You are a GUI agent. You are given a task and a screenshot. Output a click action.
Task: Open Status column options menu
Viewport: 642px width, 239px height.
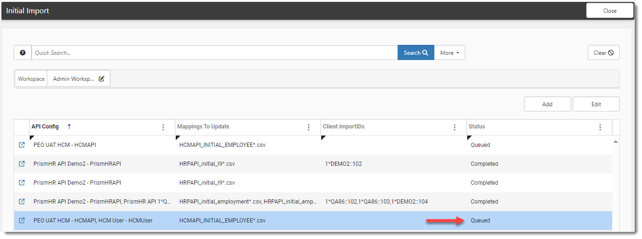(x=600, y=127)
